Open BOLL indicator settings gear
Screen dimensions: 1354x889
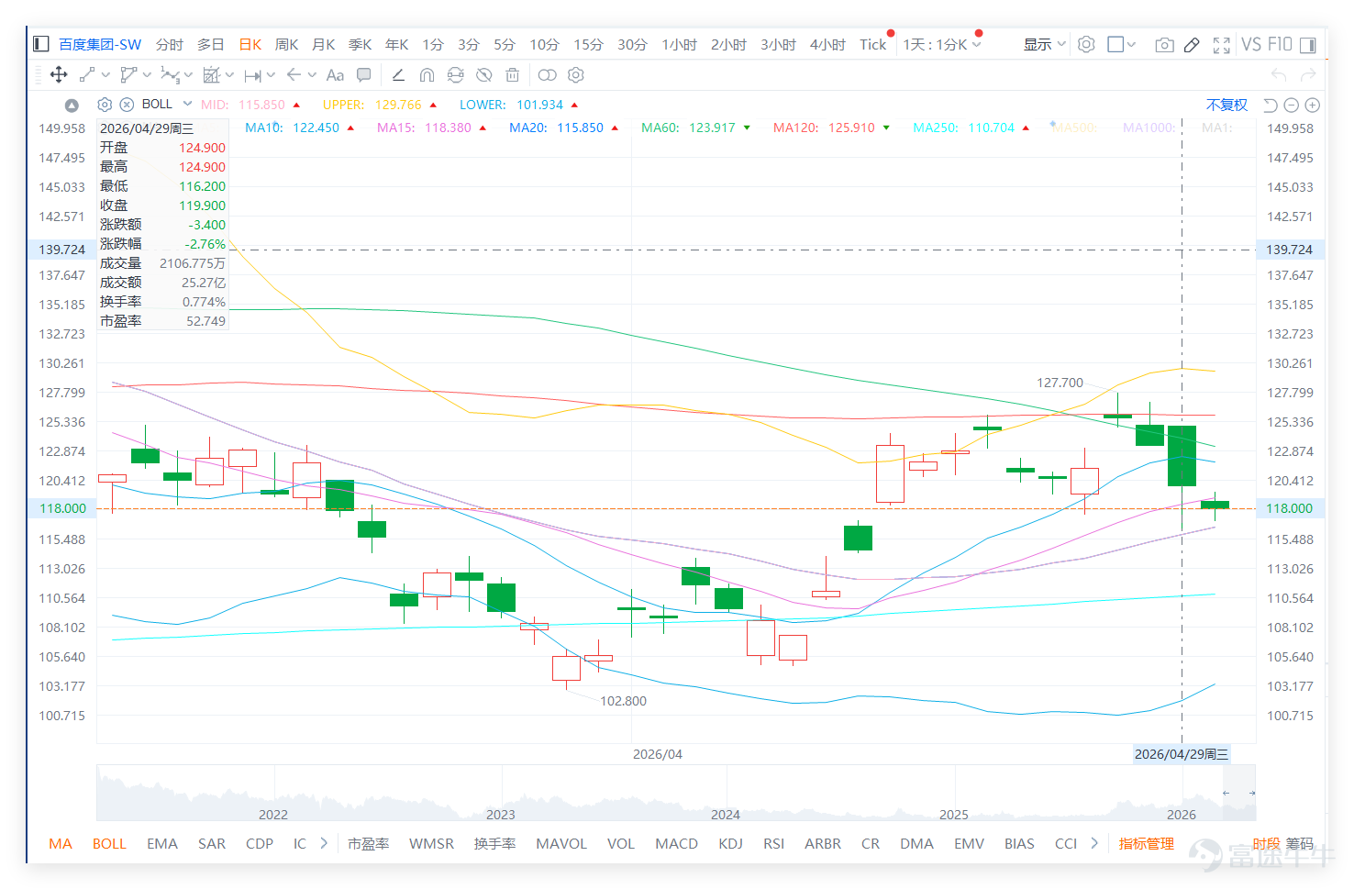[105, 105]
